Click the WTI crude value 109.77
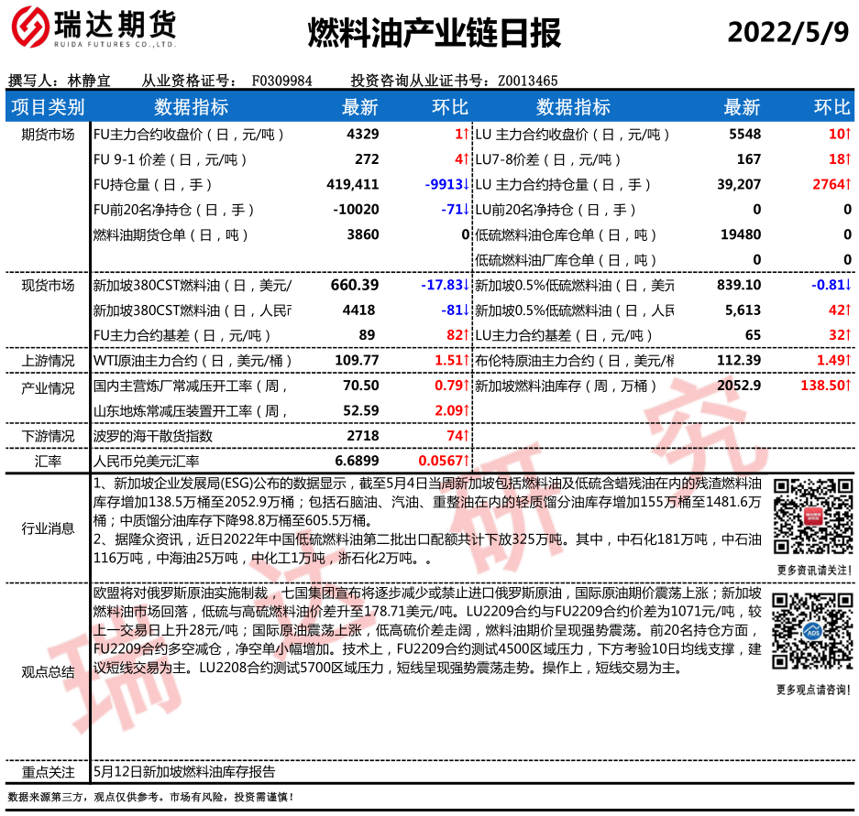The height and width of the screenshot is (816, 859). point(358,360)
